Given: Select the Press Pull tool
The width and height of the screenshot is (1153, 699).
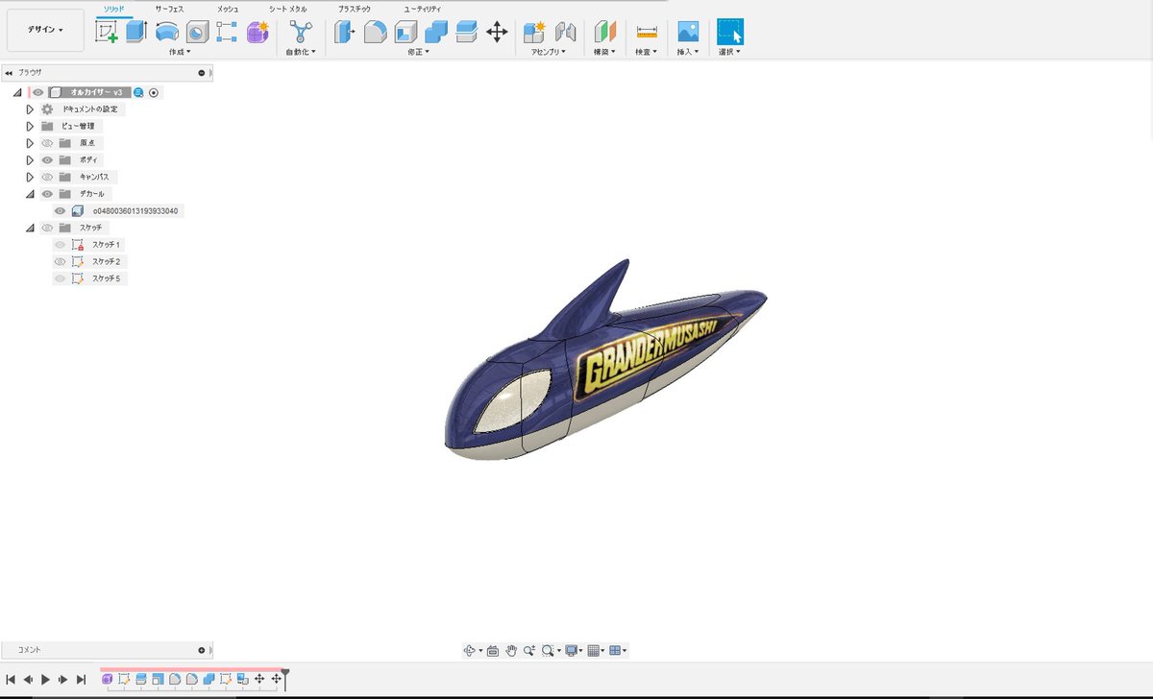Looking at the screenshot, I should click(345, 32).
